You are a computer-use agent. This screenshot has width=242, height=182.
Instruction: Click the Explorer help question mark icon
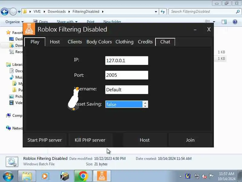[x=235, y=22]
